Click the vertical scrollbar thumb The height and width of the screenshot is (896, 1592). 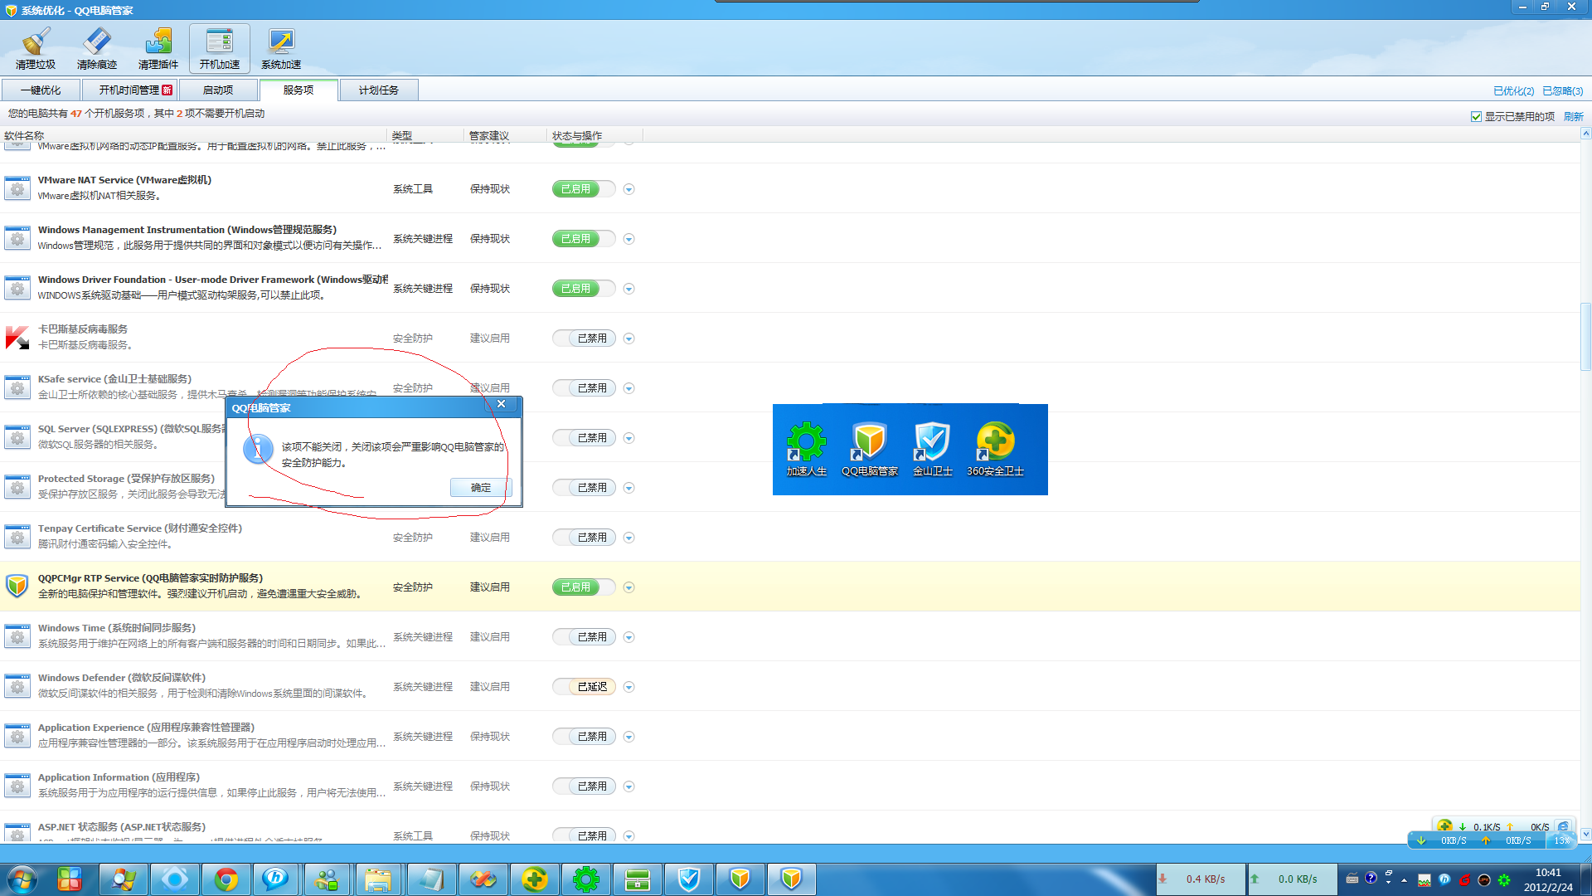click(1585, 336)
